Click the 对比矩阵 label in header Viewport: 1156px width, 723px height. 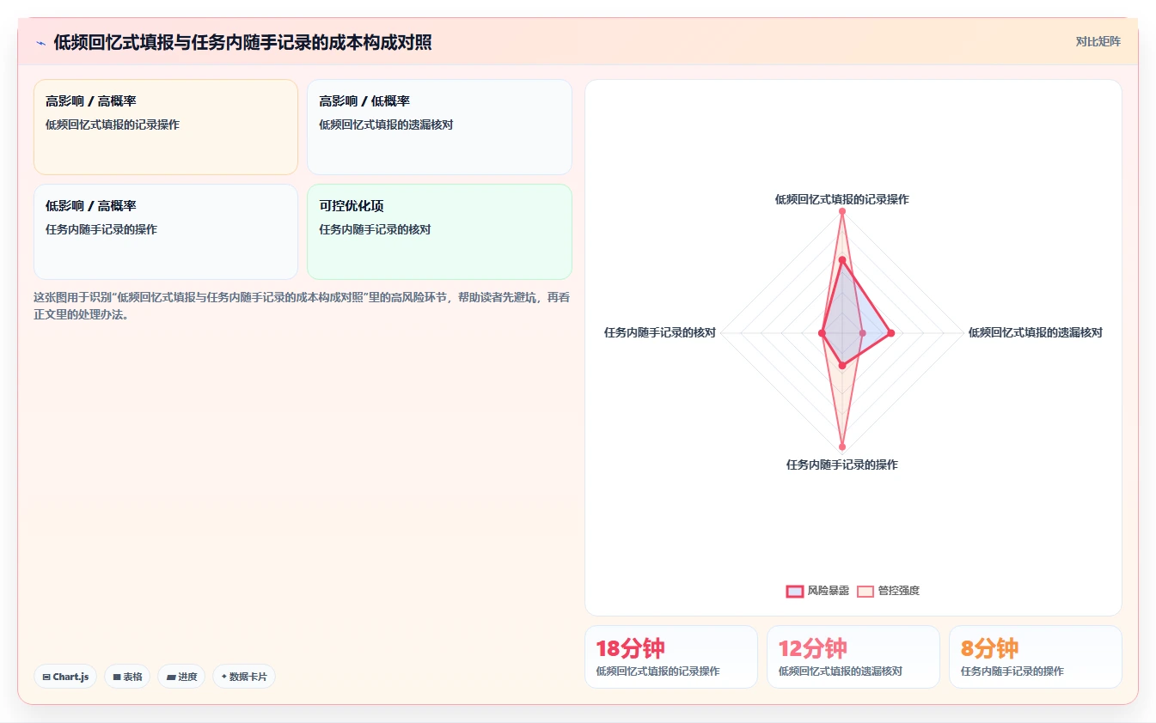tap(1098, 41)
